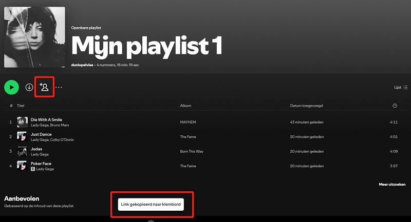This screenshot has height=222, width=411.
Task: Open The Fame album for Just Dance
Action: click(188, 137)
